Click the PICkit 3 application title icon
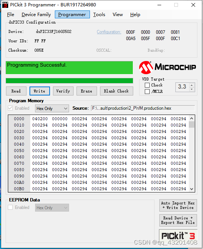The height and width of the screenshot is (249, 203). [x=5, y=5]
